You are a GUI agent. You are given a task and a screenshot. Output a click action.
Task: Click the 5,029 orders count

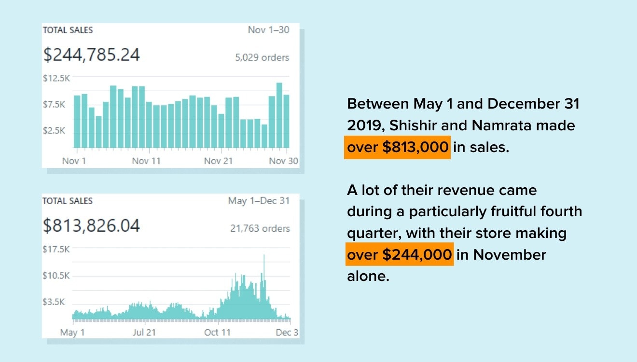[x=262, y=57]
